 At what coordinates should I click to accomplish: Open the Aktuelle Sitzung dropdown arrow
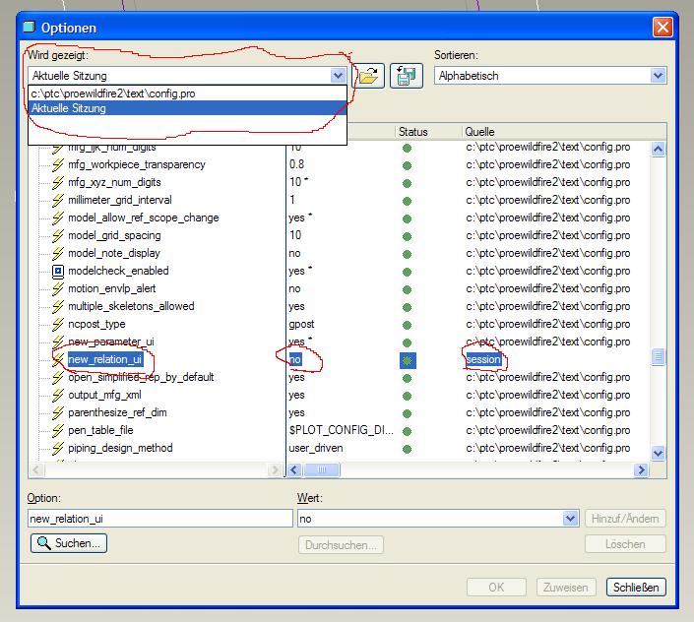[x=339, y=75]
